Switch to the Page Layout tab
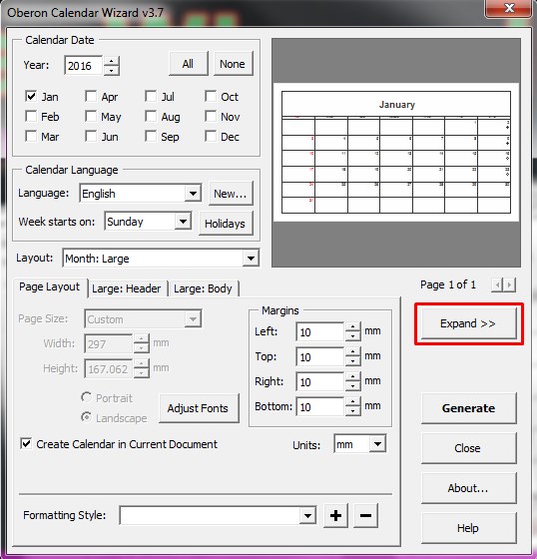Image resolution: width=537 pixels, height=559 pixels. 50,287
